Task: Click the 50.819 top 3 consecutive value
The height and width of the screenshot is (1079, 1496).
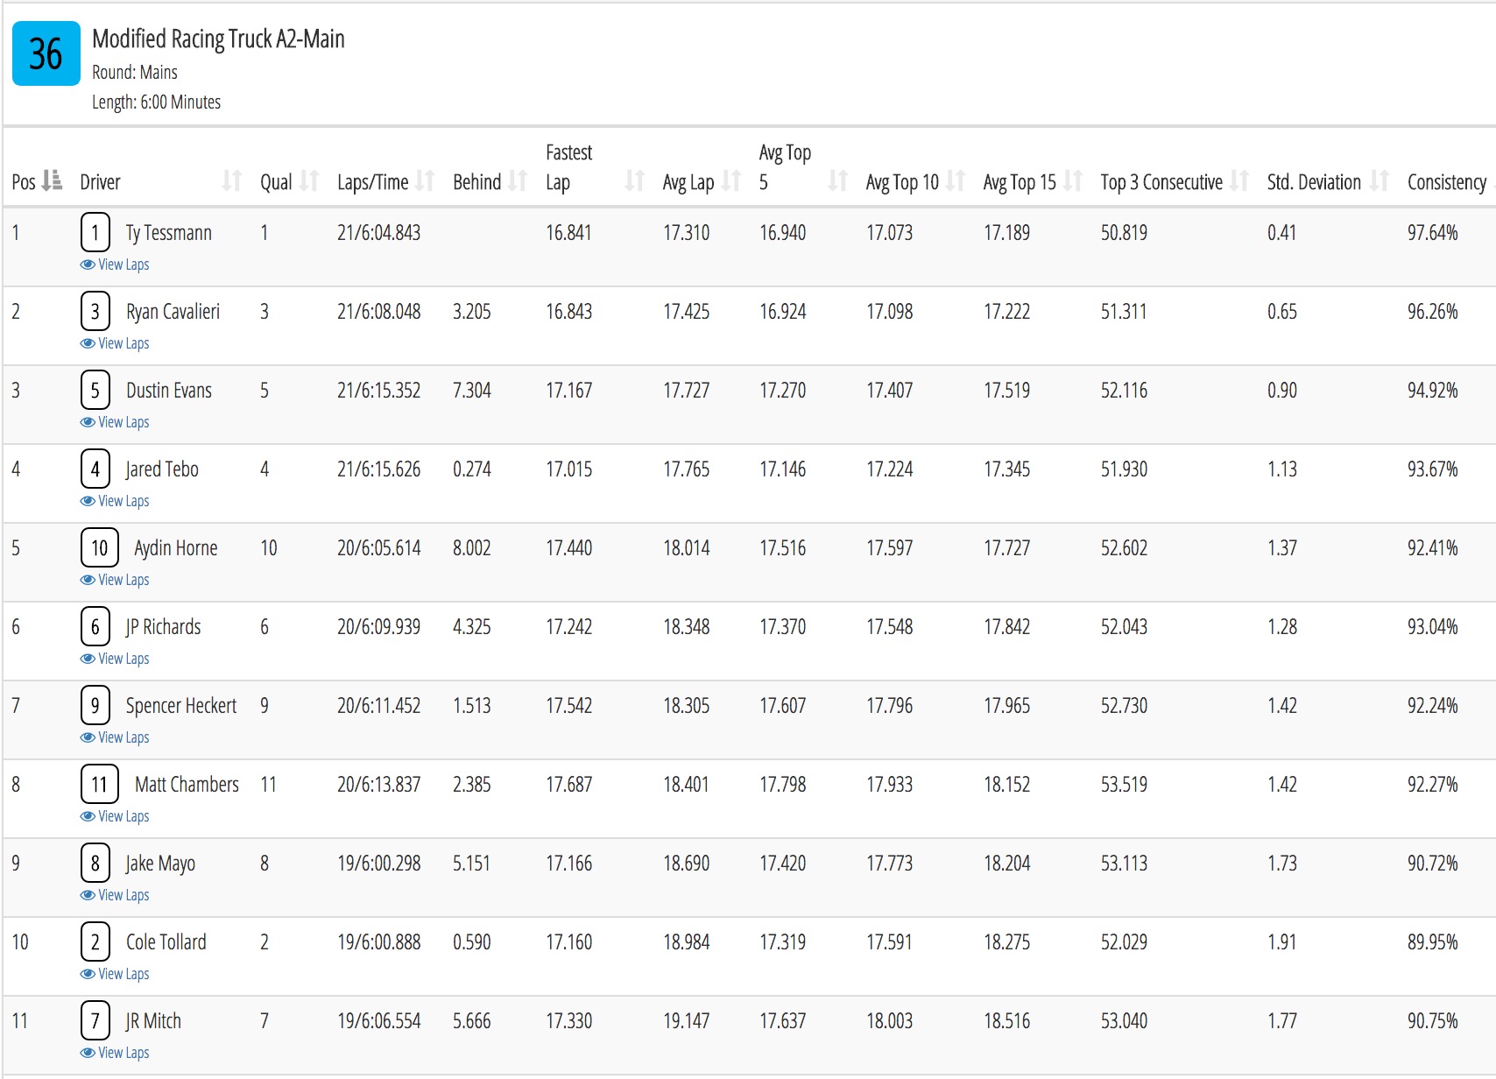Action: (x=1124, y=233)
